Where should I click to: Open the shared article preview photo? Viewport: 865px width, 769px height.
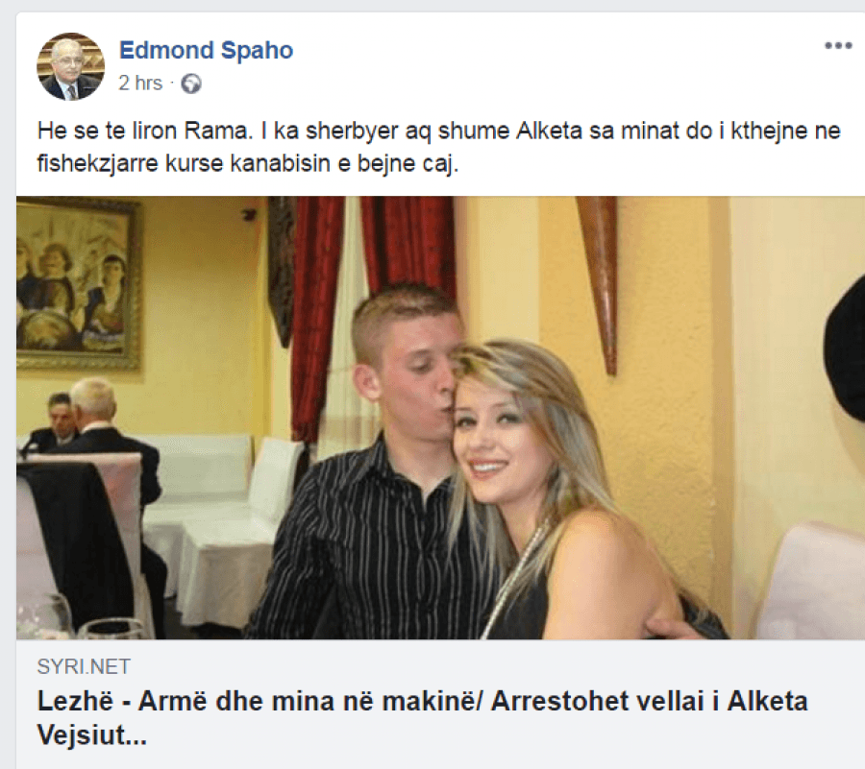tap(440, 418)
